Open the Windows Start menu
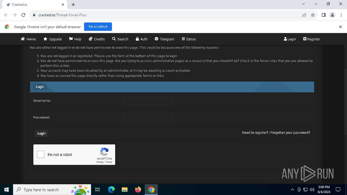 tap(7, 190)
